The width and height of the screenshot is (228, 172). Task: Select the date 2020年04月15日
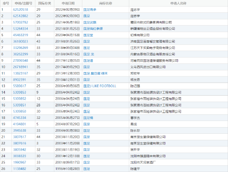tap(67, 35)
